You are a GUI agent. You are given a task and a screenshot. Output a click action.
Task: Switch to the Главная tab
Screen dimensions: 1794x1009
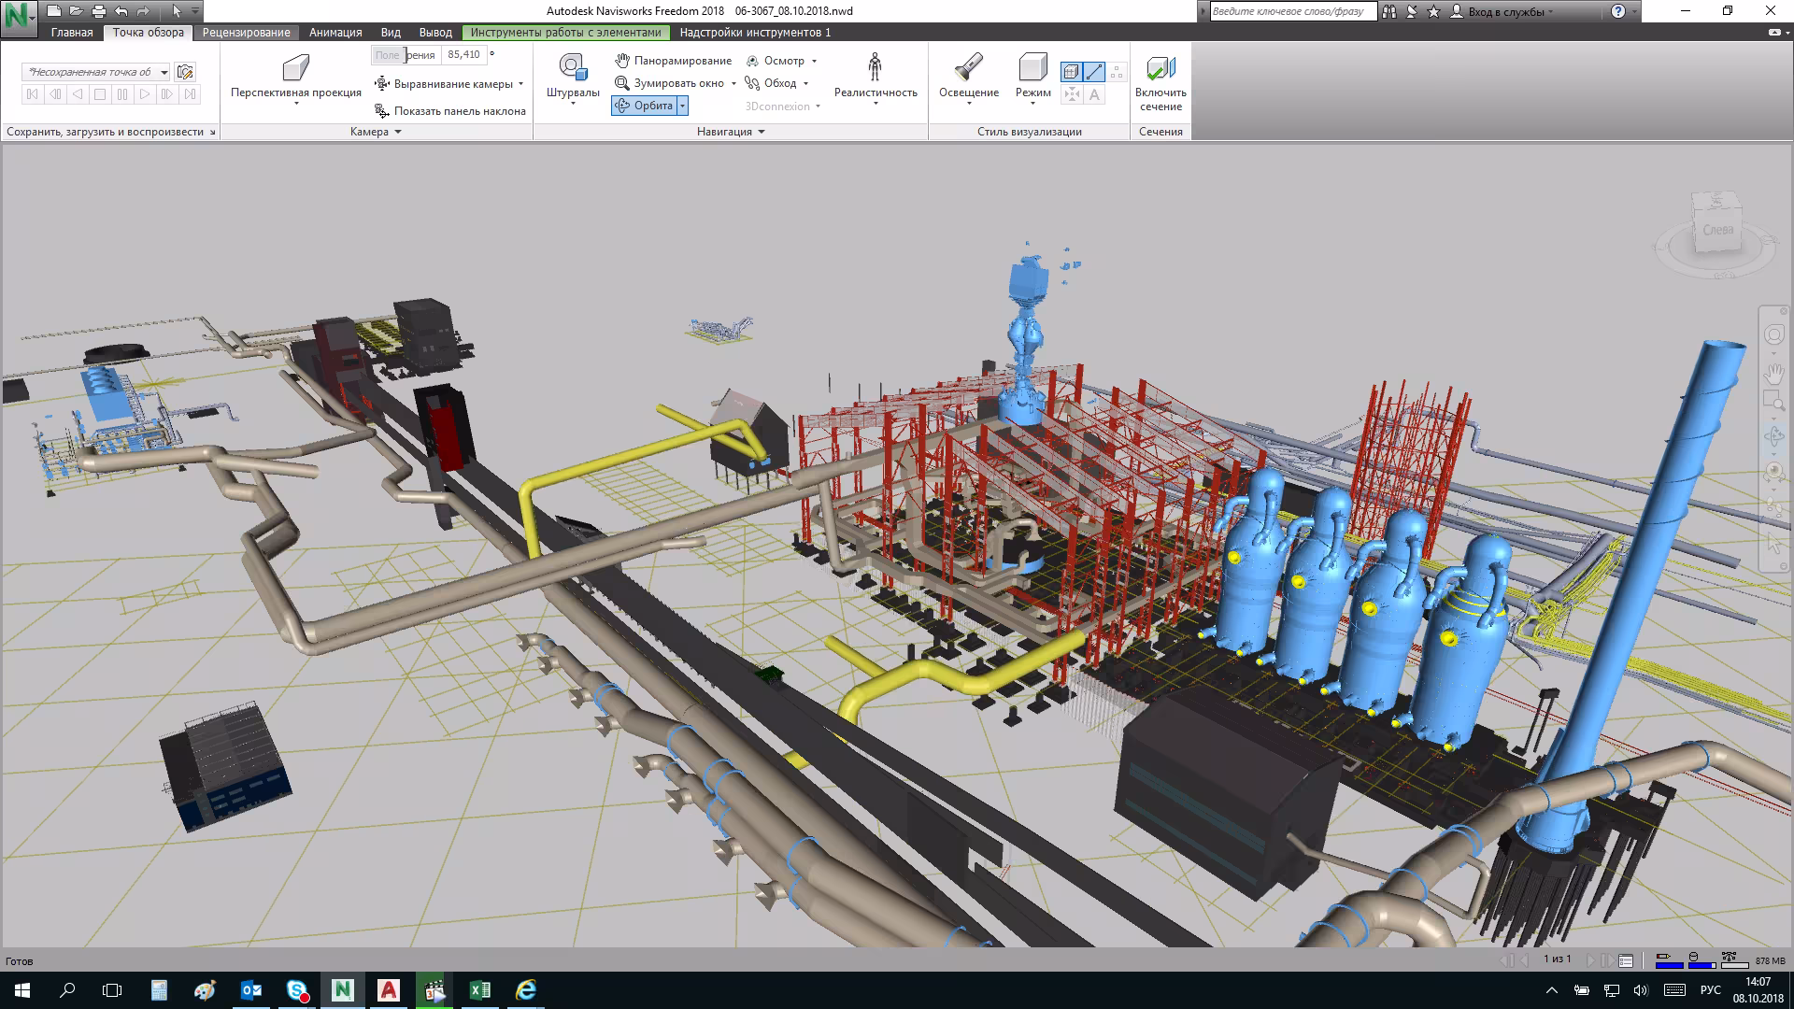(72, 33)
